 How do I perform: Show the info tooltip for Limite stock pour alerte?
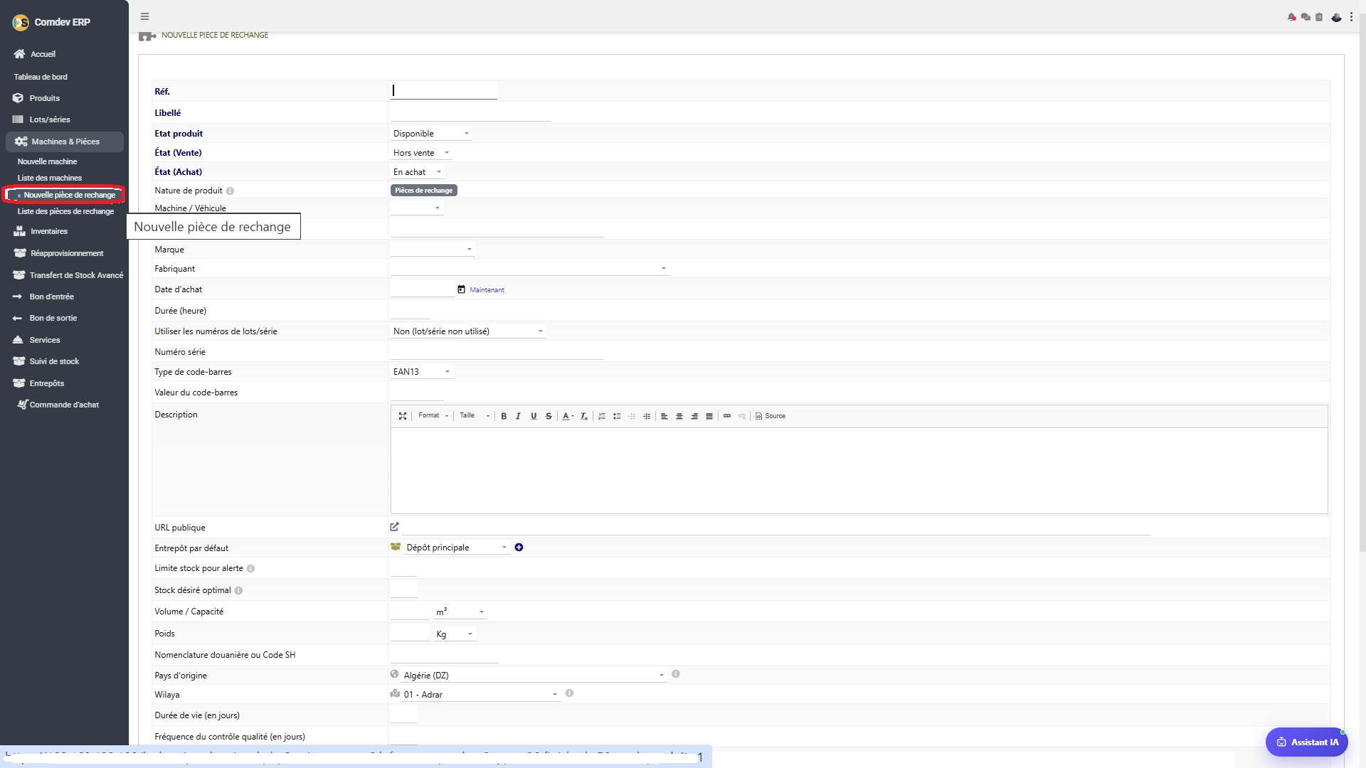(x=250, y=569)
